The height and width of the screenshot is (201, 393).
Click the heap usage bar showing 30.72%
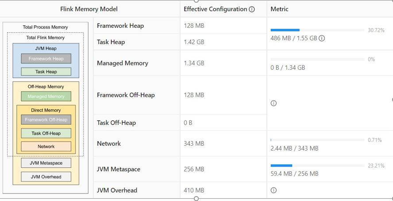point(317,30)
